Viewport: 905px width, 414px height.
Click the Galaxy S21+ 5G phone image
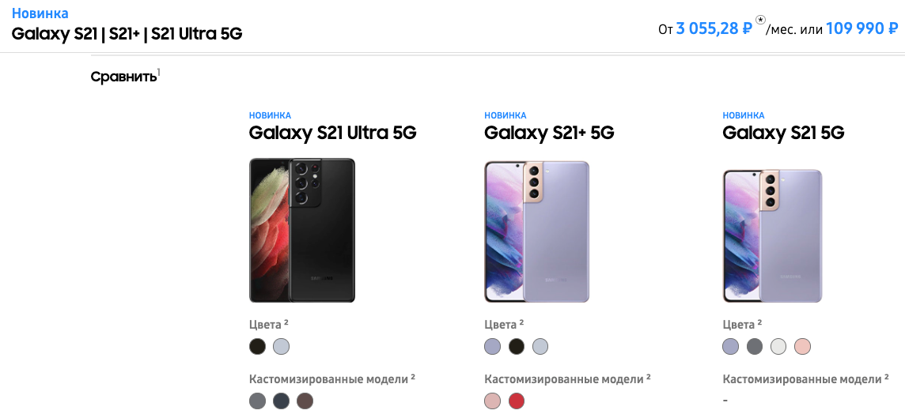(x=537, y=231)
